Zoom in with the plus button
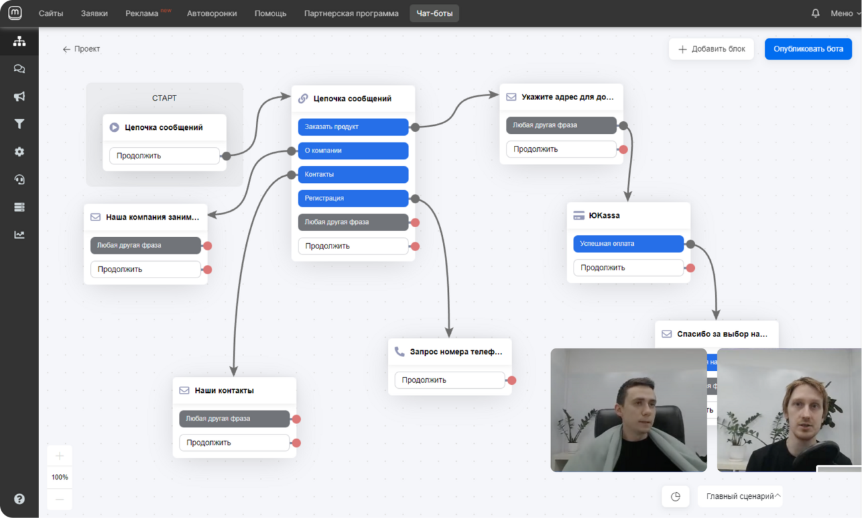Screen dimensions: 862x518 click(60, 456)
